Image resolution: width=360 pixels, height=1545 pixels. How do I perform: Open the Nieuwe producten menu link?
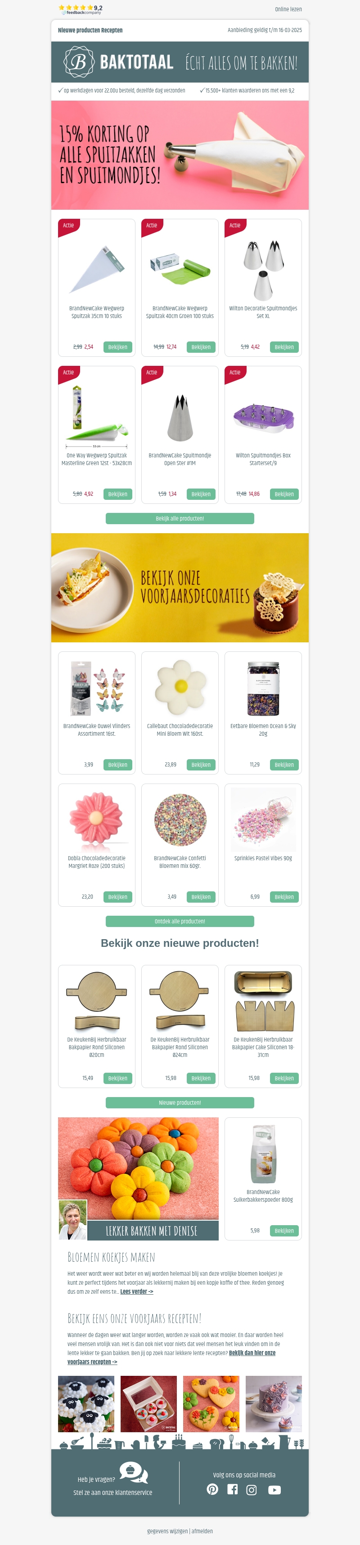pyautogui.click(x=78, y=30)
